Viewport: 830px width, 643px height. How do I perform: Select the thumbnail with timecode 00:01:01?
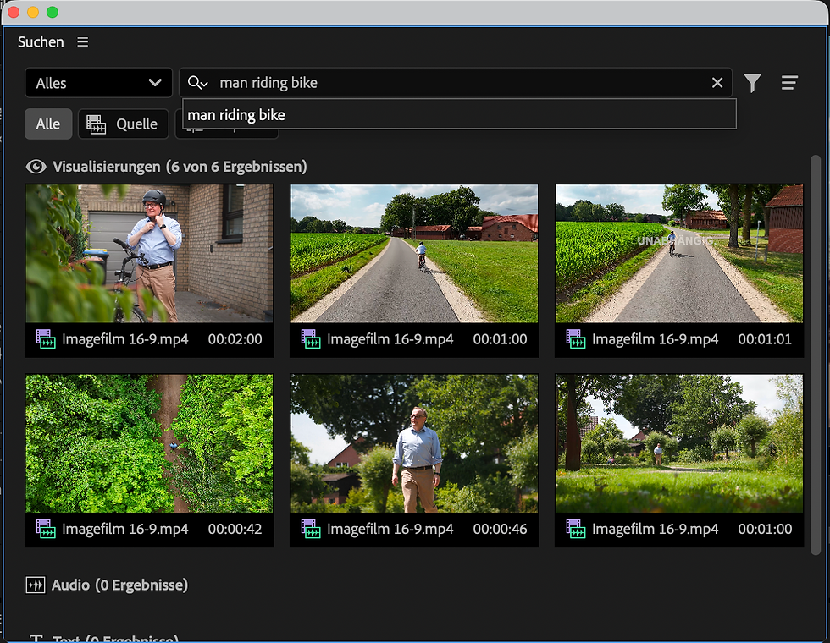coord(679,253)
